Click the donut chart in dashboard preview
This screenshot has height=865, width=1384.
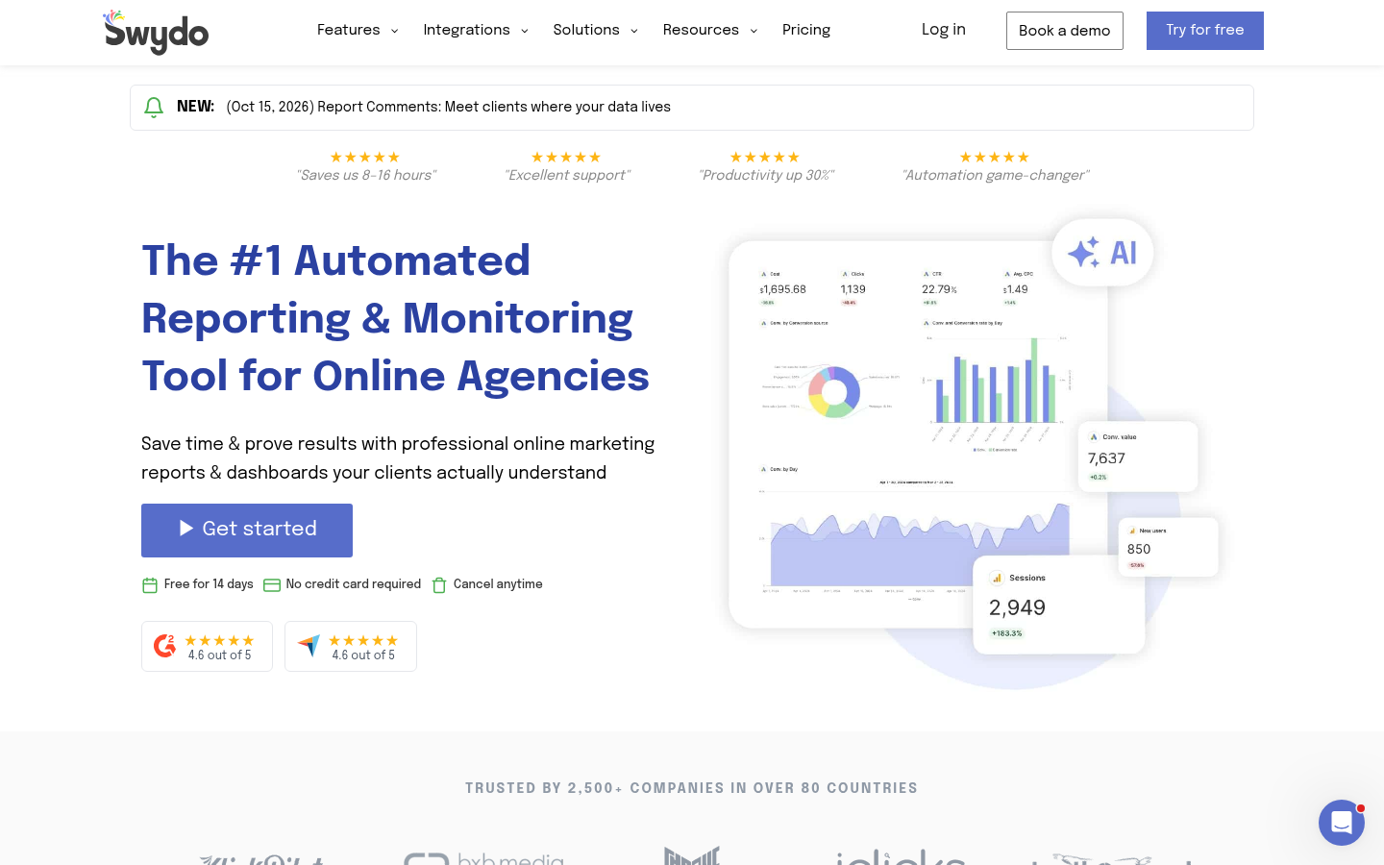click(833, 392)
